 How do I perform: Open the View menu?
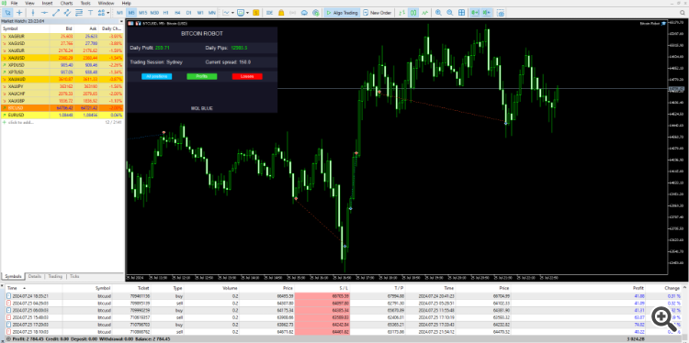point(30,3)
